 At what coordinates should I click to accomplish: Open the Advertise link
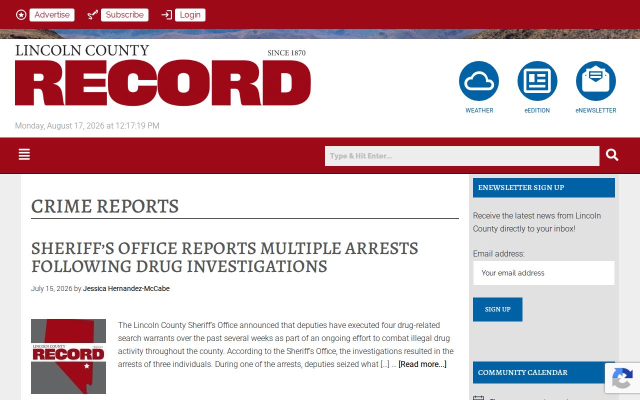point(52,15)
